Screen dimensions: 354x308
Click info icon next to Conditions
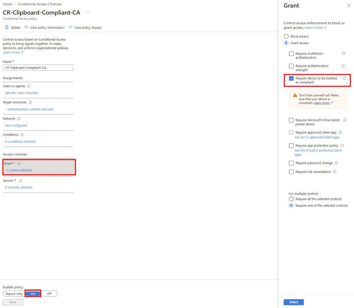22,134
